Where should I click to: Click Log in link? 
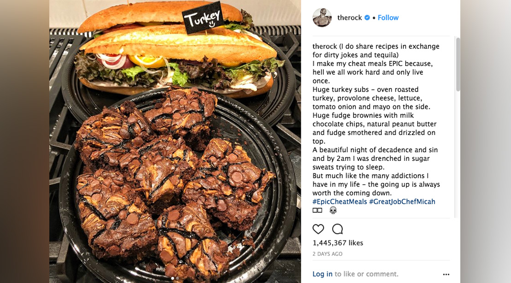point(322,274)
